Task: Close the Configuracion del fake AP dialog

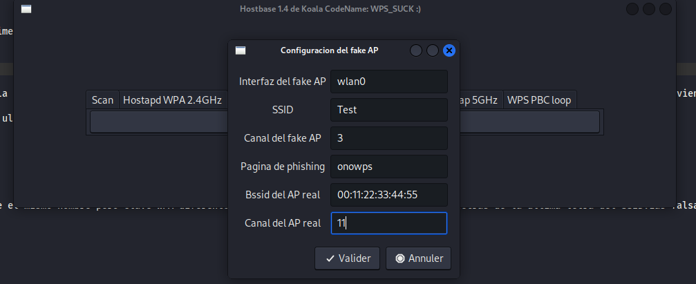Action: coord(449,50)
